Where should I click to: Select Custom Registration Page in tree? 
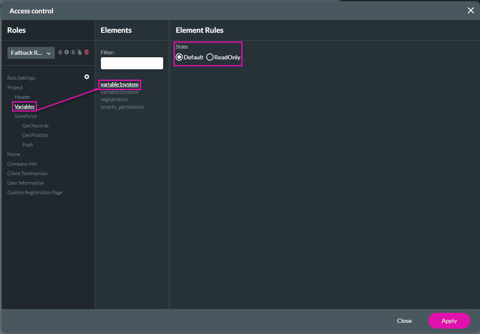(35, 193)
